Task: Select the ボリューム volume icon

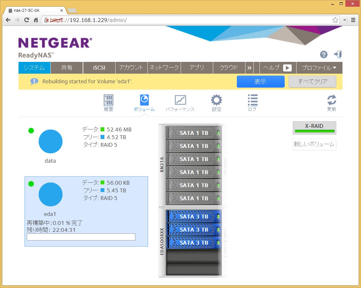Action: [x=144, y=100]
